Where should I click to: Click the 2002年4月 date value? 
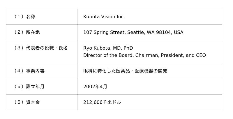click(x=95, y=87)
